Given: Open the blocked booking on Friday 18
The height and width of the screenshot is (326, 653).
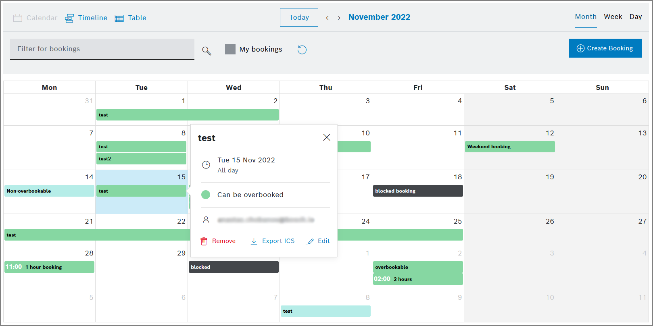Looking at the screenshot, I should (418, 191).
